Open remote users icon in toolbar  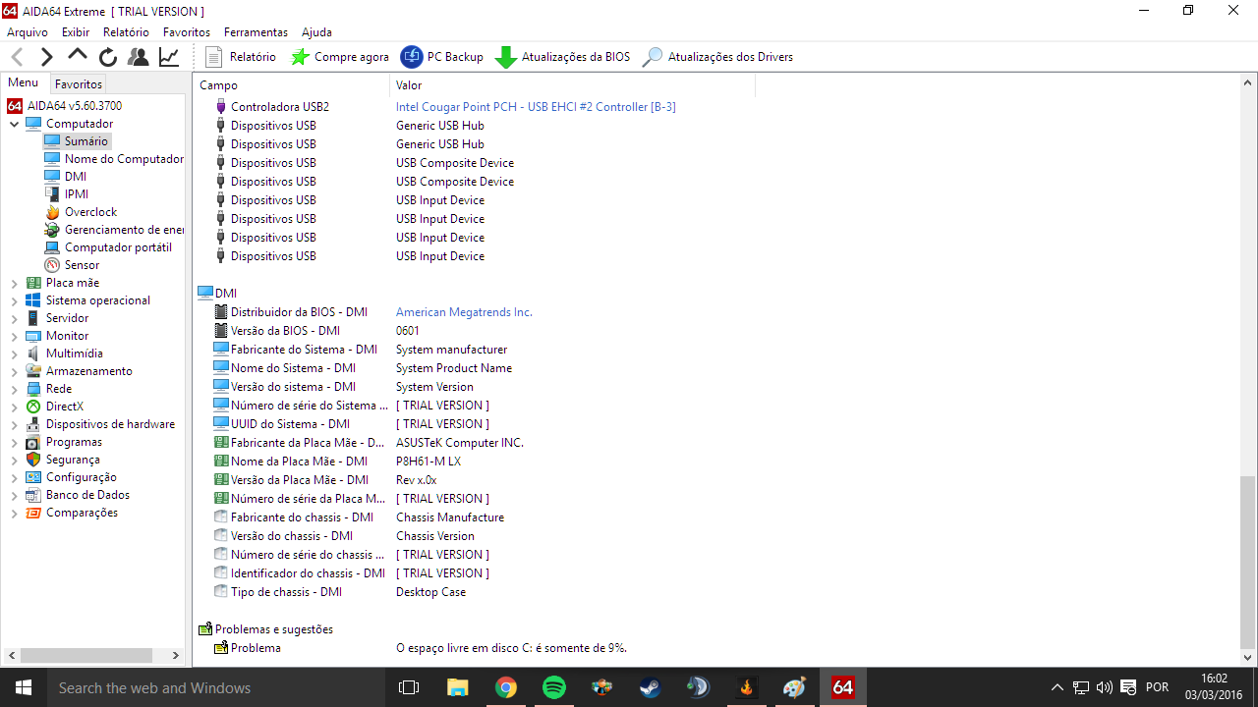(x=139, y=57)
